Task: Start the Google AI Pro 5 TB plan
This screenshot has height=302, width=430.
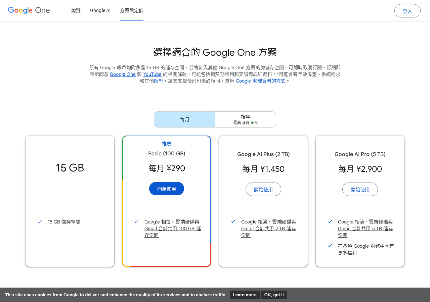Action: pos(360,189)
